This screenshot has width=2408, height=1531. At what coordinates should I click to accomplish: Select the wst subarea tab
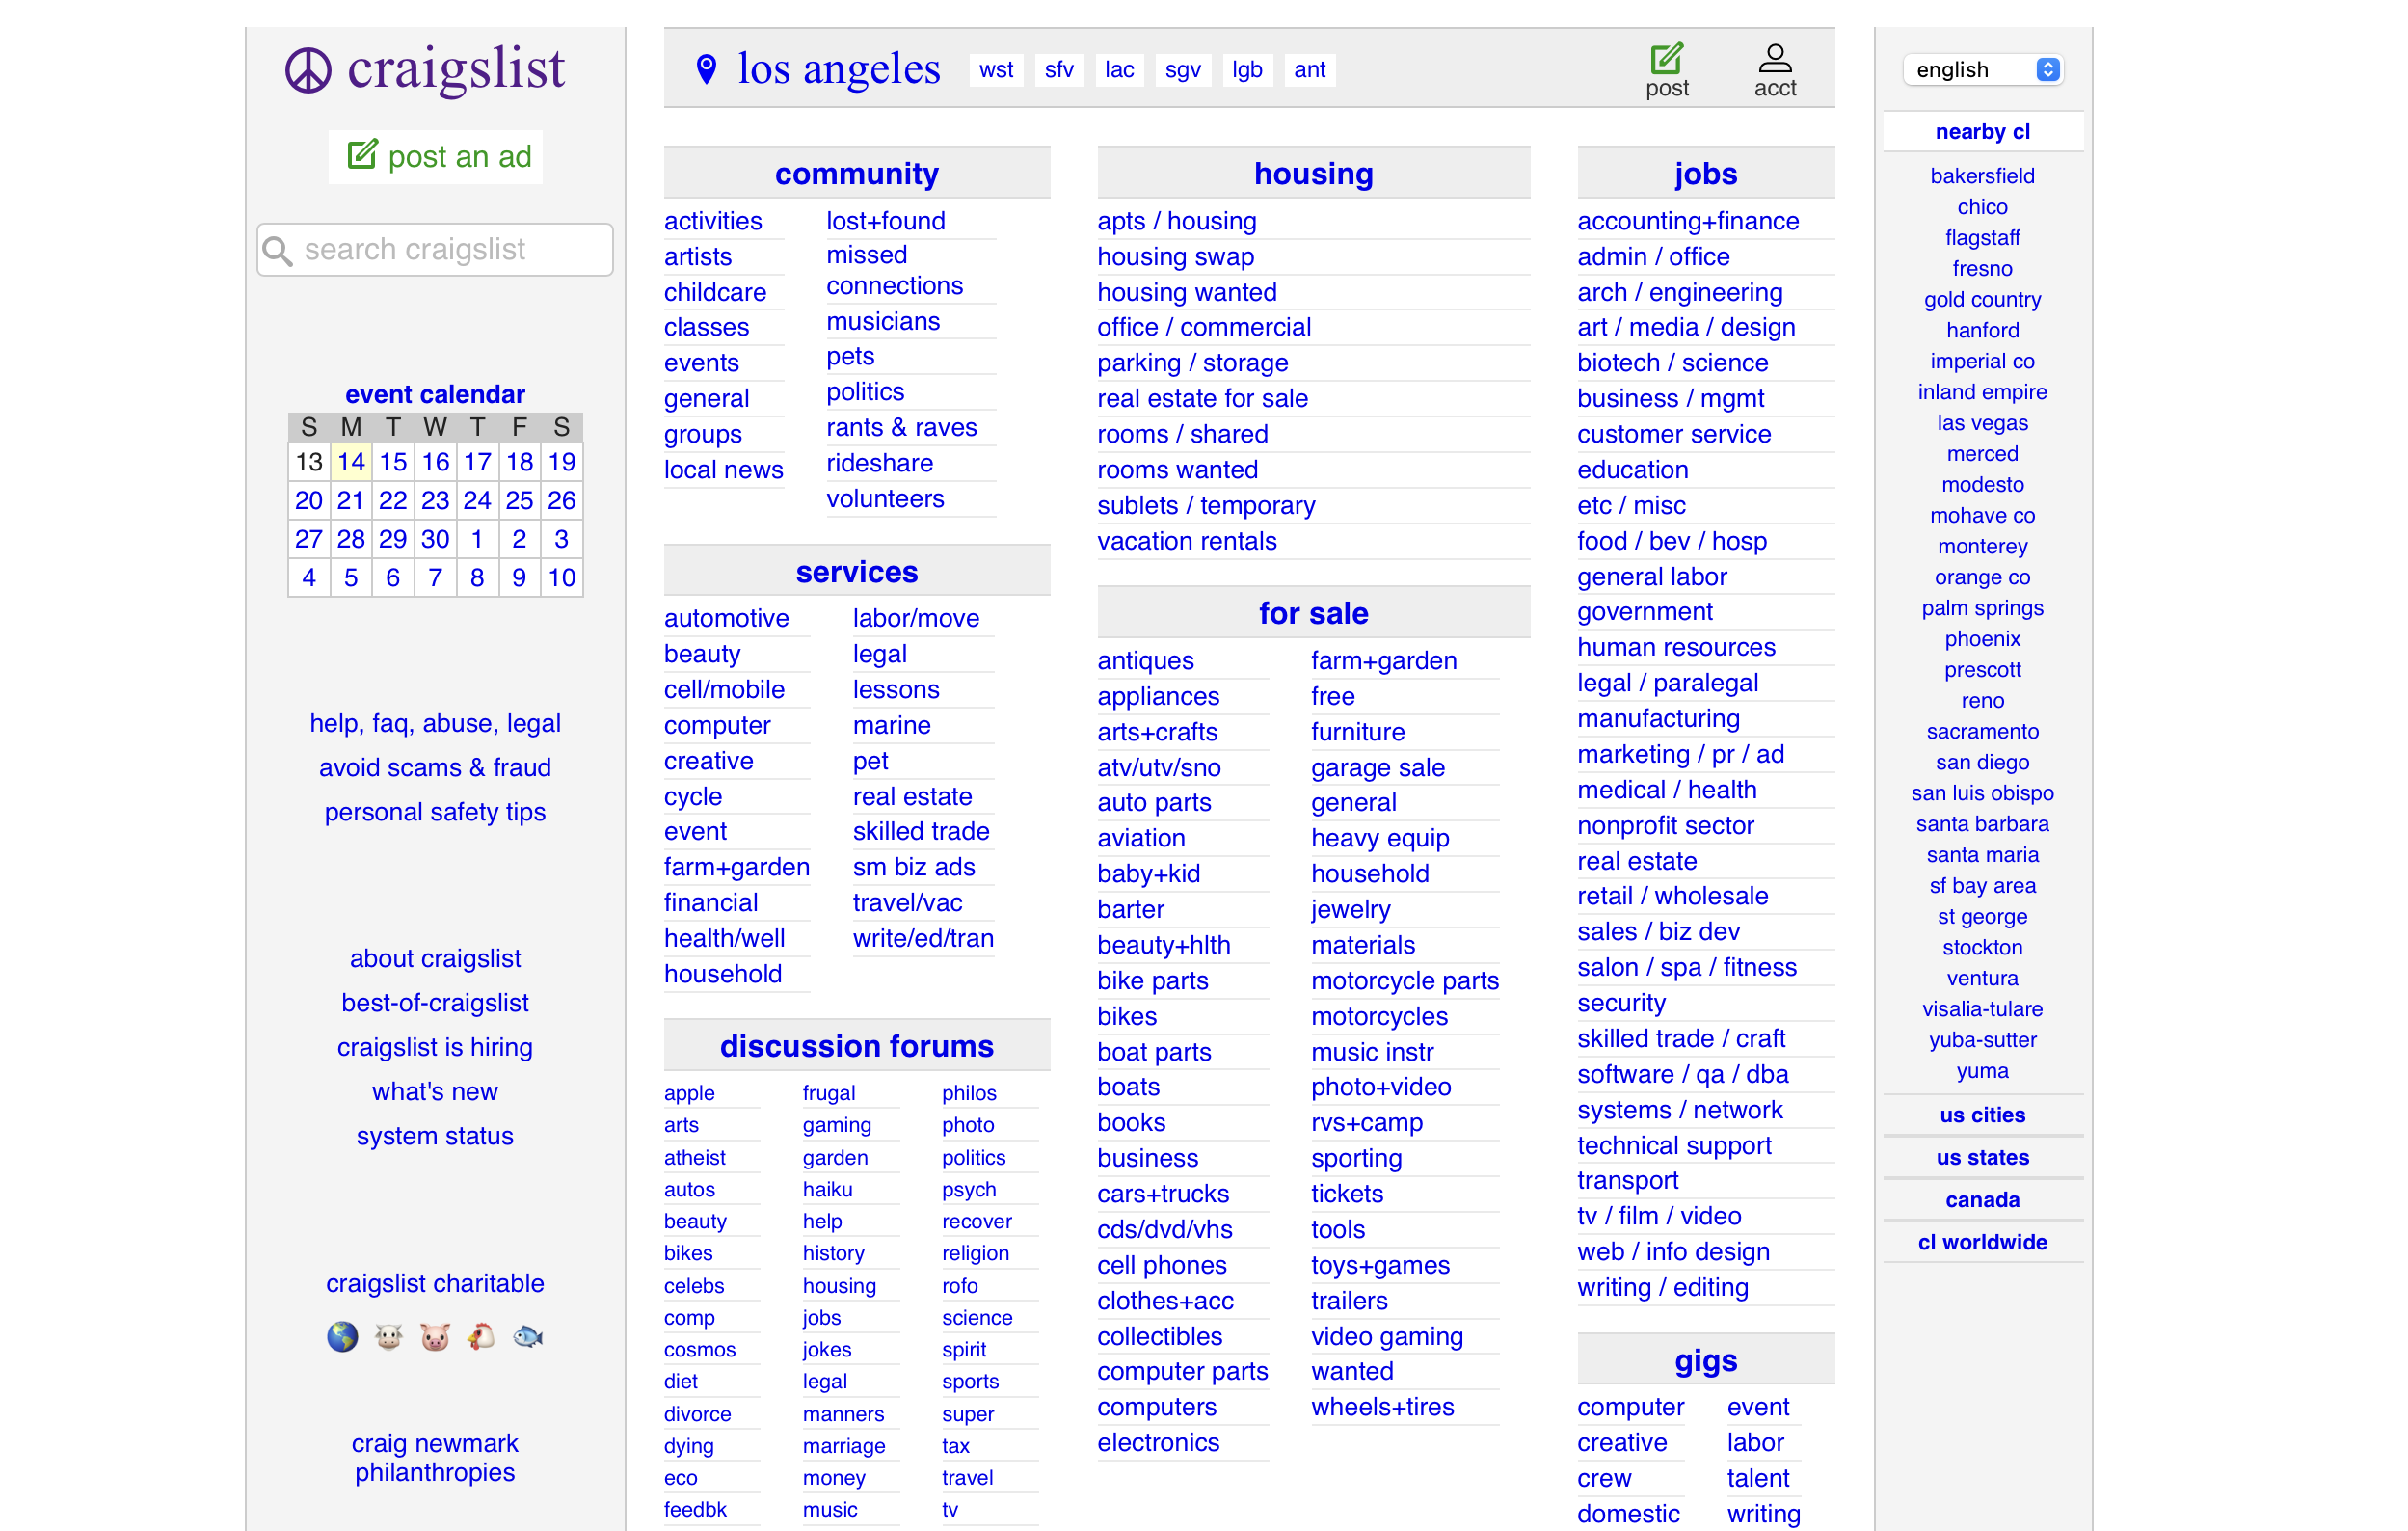995,70
